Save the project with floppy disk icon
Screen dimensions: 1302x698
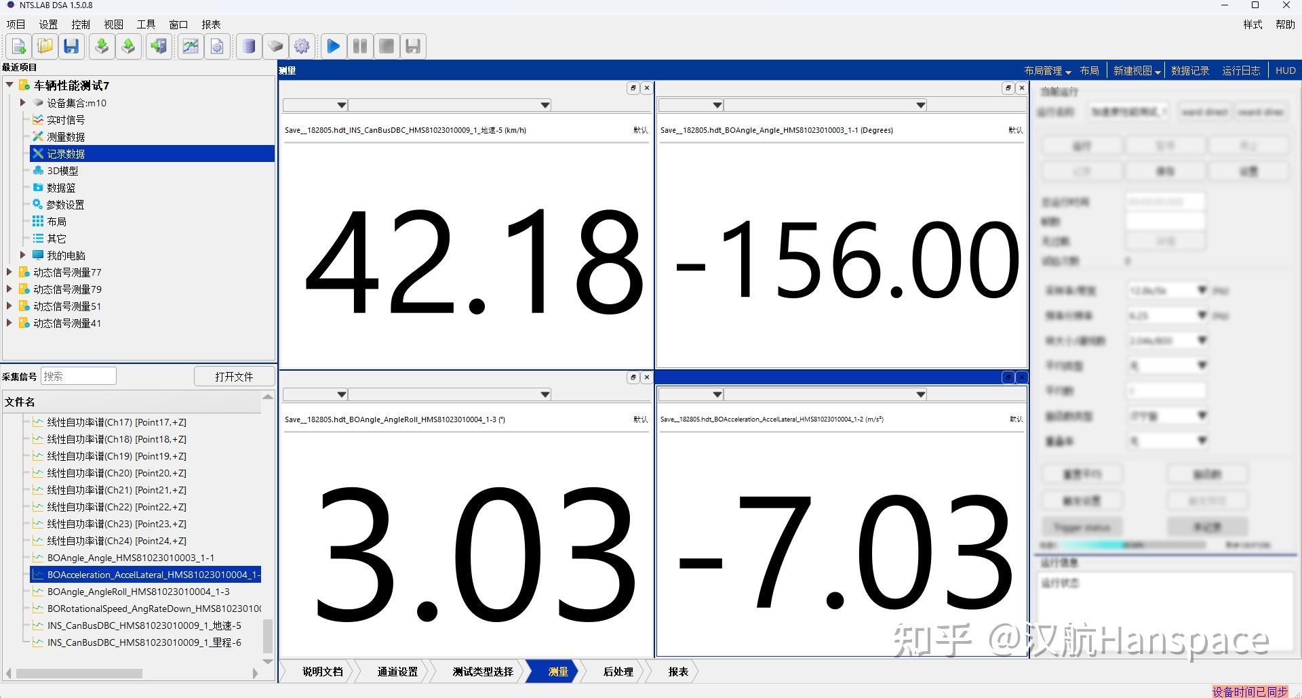(71, 46)
